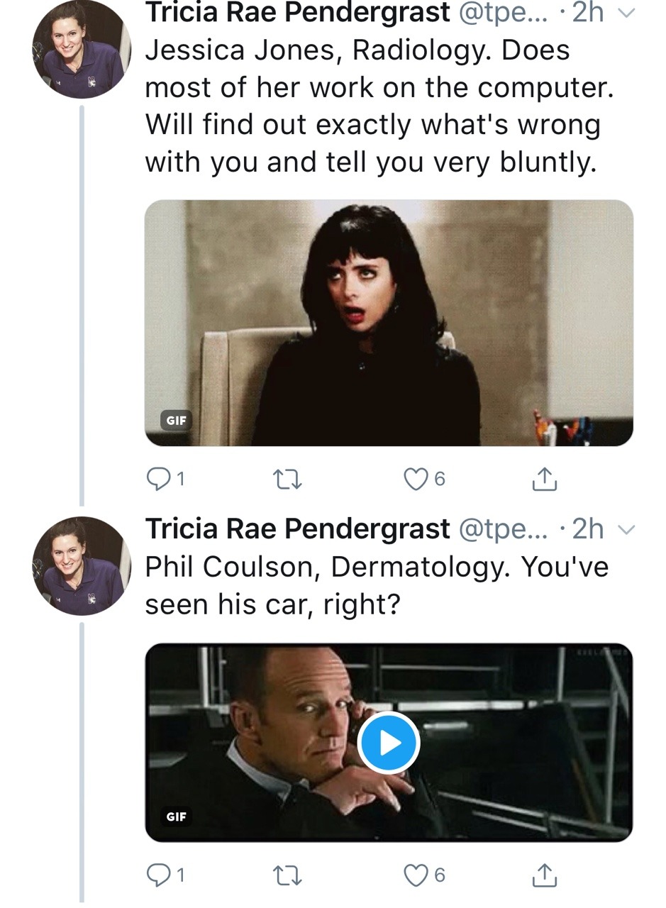Viewport: 666px width, 908px height.
Task: Retweet the Phil Coulson Dermatology tweet
Action: [287, 876]
